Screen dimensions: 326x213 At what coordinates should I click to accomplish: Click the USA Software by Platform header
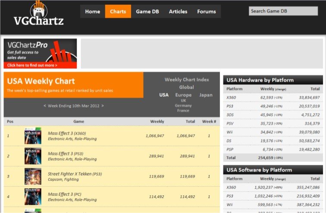coord(273,170)
